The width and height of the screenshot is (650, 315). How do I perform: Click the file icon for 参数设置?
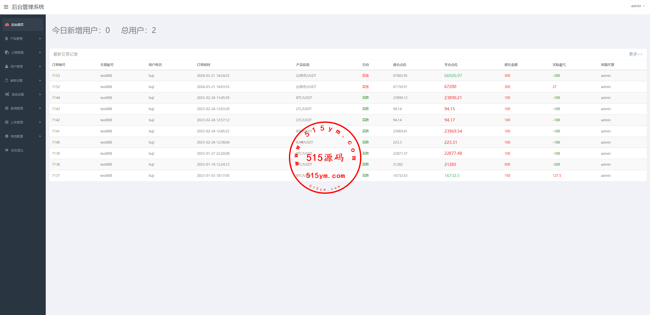pos(7,80)
